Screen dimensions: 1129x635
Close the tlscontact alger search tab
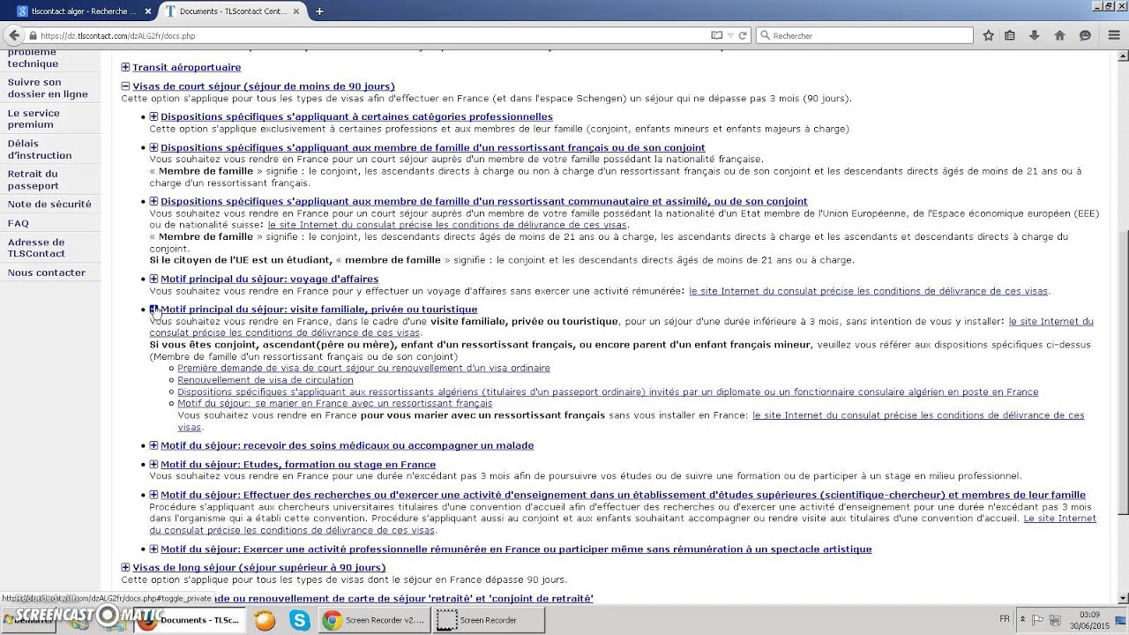click(x=146, y=11)
